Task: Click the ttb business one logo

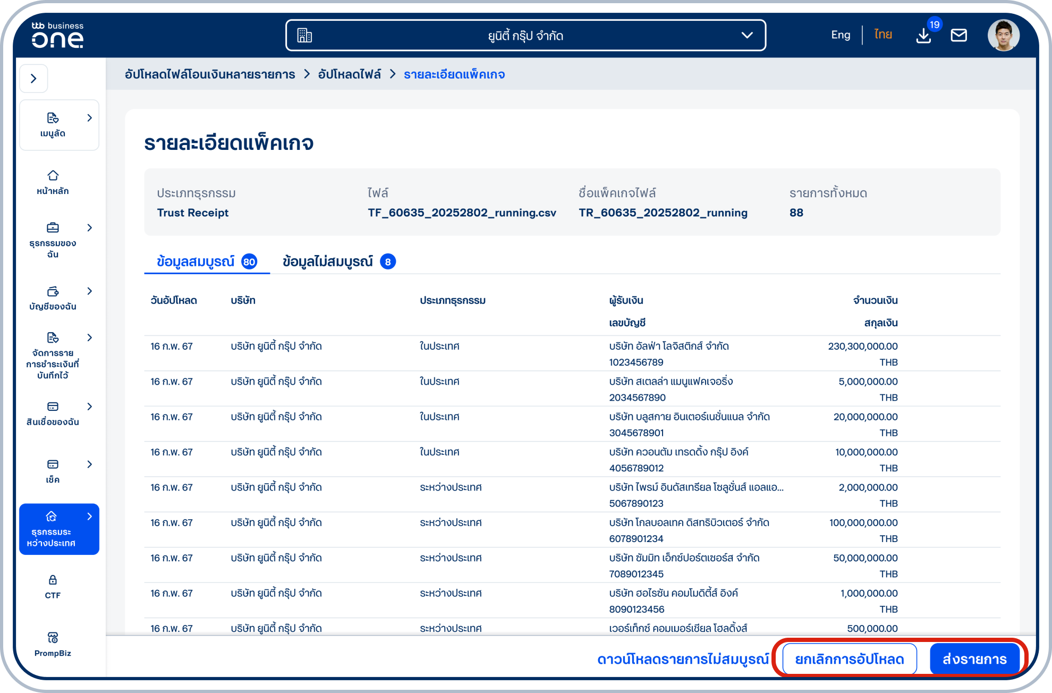Action: tap(57, 35)
